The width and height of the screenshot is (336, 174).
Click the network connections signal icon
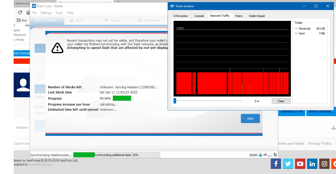tap(270, 155)
